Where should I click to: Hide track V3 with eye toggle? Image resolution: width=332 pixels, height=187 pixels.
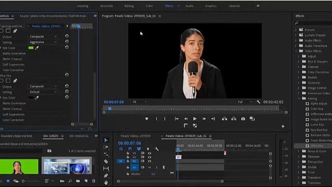149,153
